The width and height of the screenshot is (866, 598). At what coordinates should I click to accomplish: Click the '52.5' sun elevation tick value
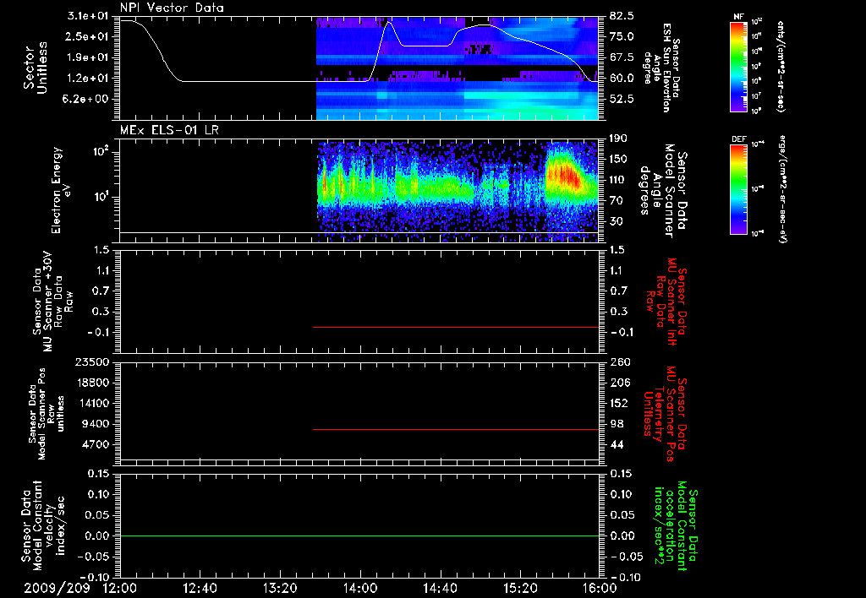622,99
